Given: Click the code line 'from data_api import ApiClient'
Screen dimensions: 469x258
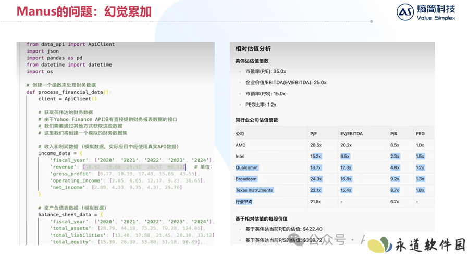Looking at the screenshot, I should [x=70, y=44].
